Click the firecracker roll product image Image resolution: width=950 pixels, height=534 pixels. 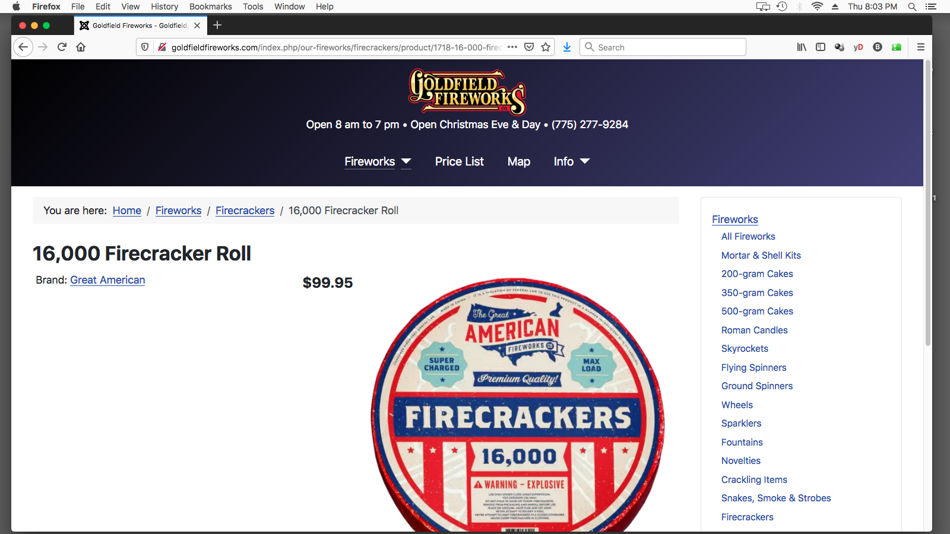[x=518, y=405]
